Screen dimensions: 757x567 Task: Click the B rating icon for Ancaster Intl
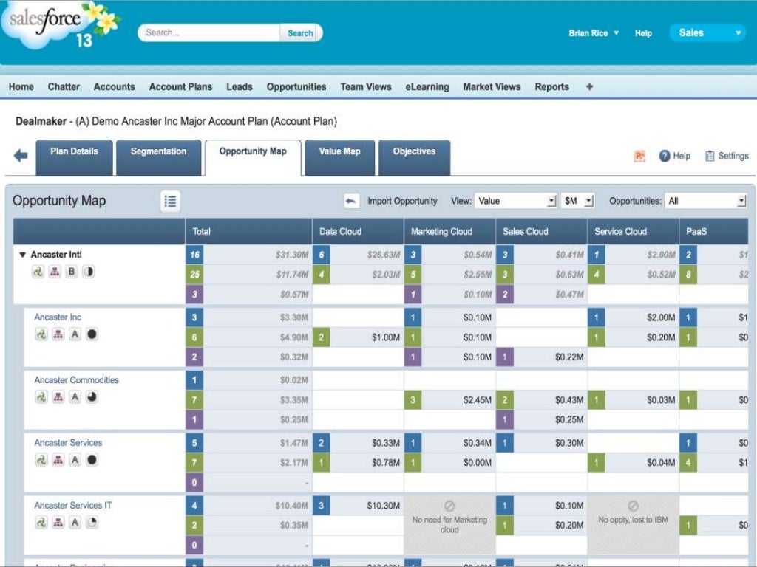click(x=72, y=272)
